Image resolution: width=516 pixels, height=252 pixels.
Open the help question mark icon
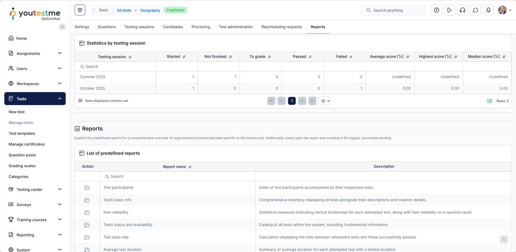click(436, 10)
